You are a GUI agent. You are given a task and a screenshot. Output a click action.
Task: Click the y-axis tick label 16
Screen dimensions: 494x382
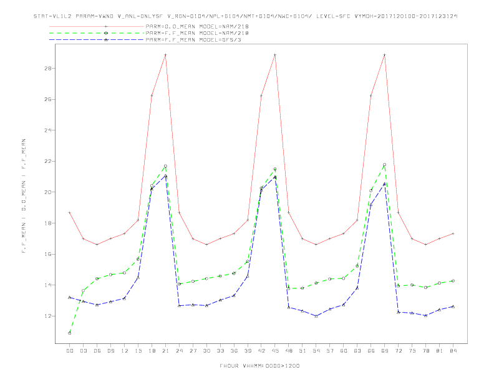(x=48, y=254)
